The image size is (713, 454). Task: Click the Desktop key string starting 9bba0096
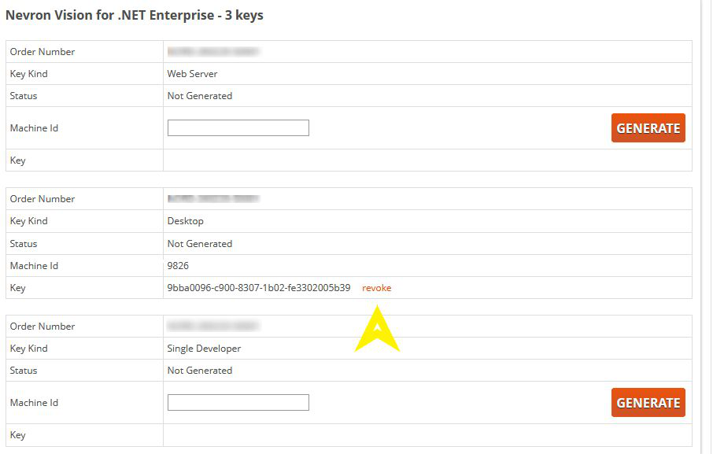click(258, 288)
